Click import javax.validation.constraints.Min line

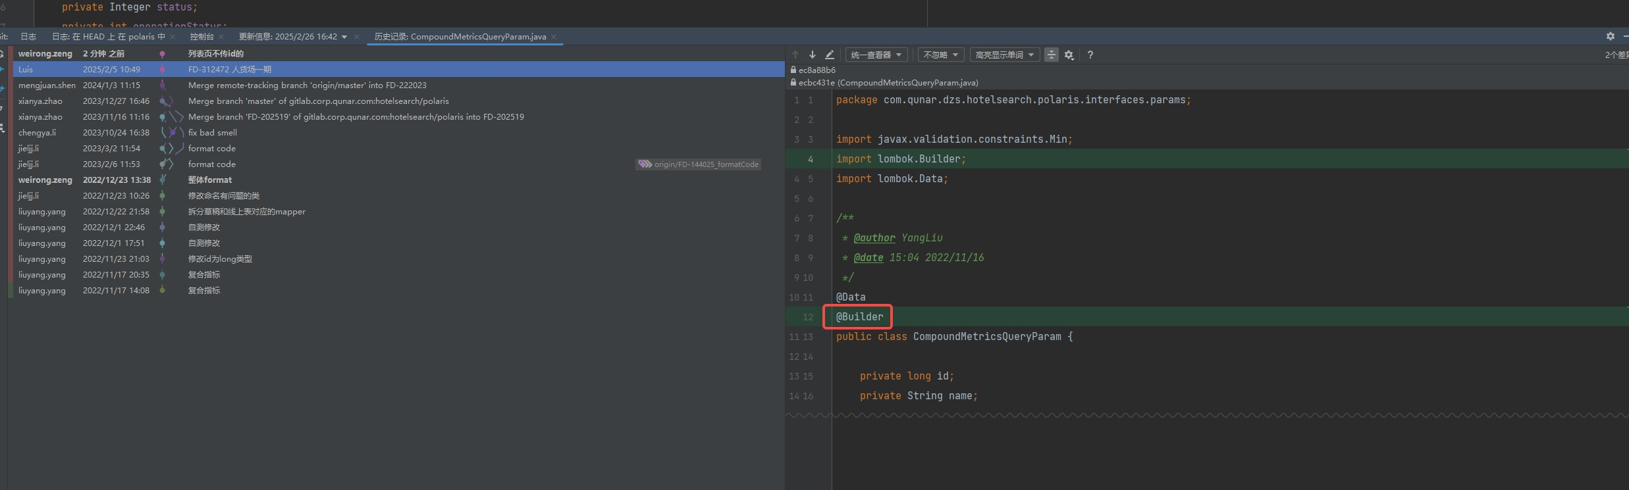click(x=954, y=139)
